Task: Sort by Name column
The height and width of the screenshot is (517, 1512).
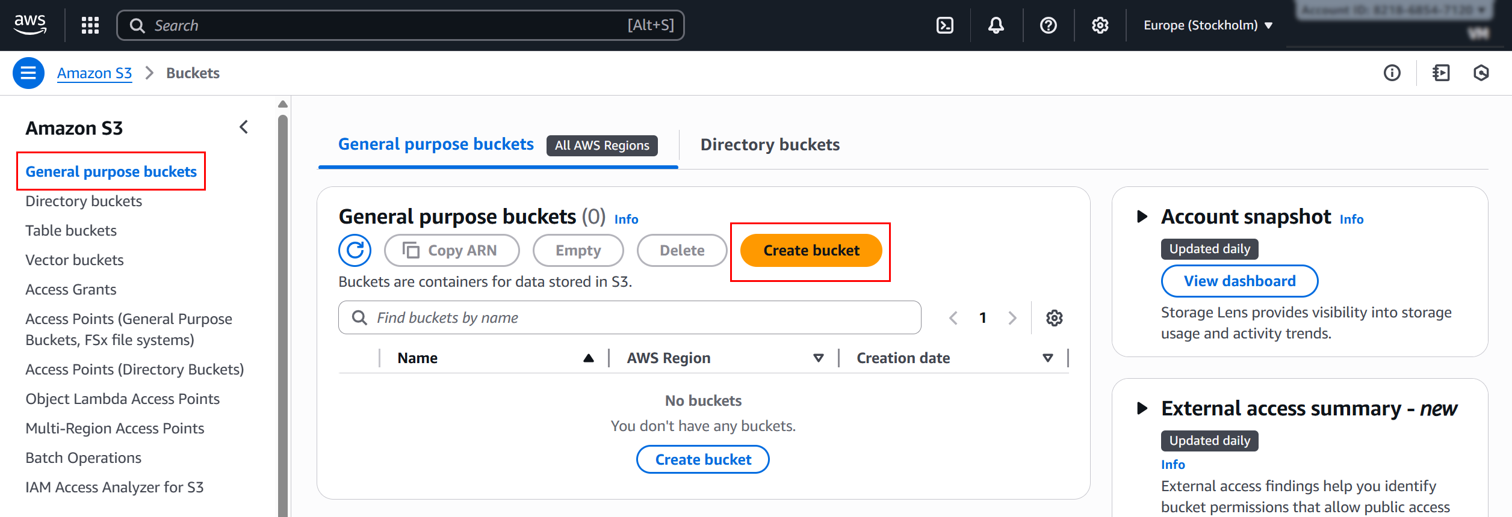Action: 496,358
